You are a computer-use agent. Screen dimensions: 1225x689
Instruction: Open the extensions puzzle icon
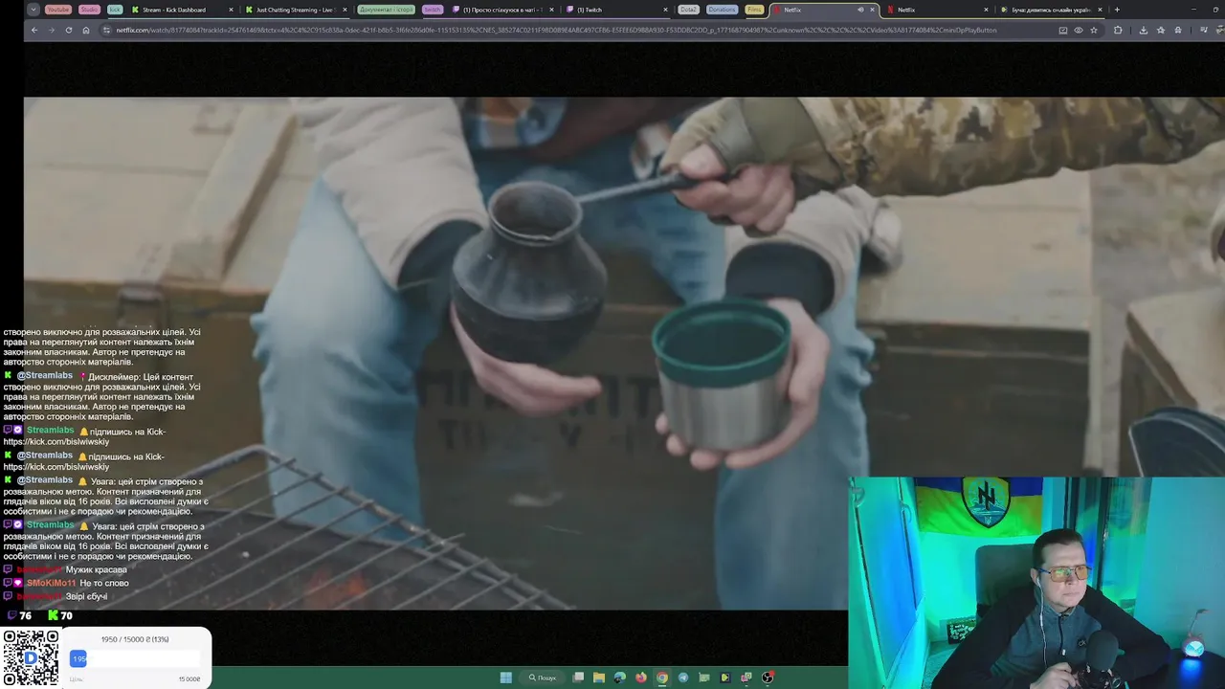(x=1118, y=30)
